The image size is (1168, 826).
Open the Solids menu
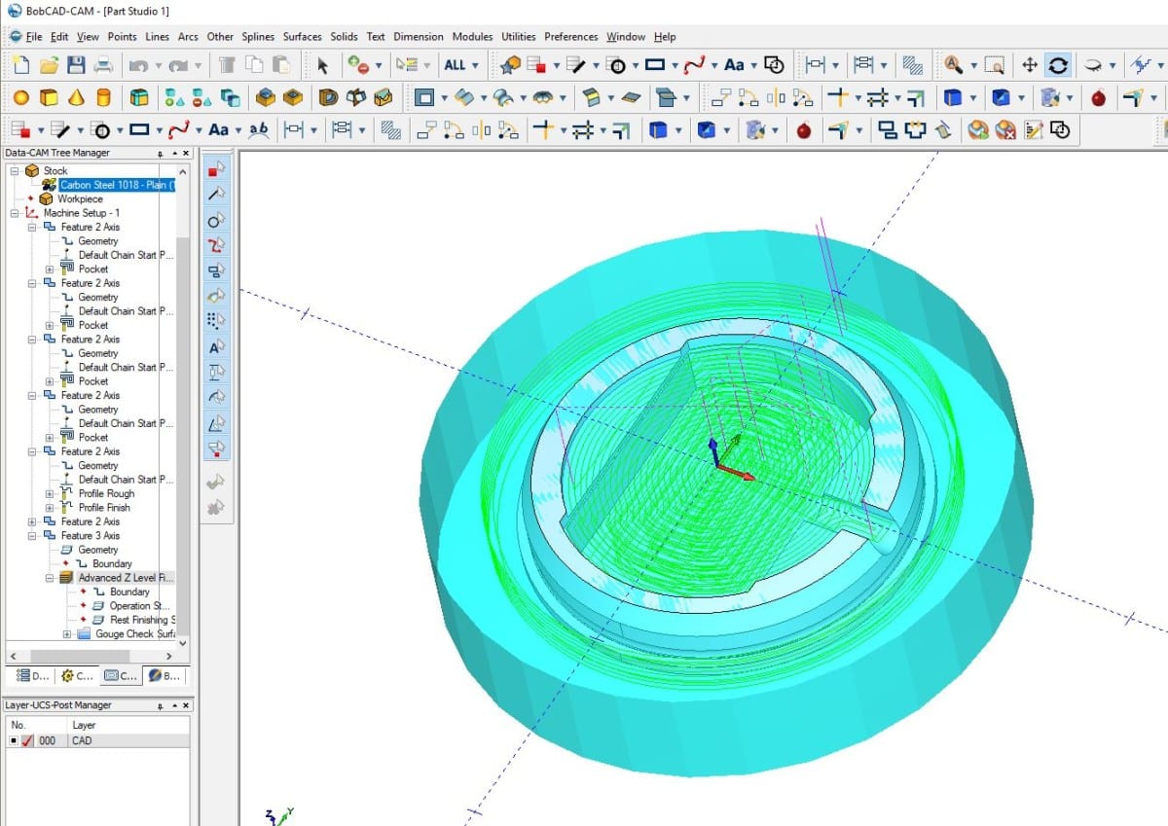click(x=344, y=37)
